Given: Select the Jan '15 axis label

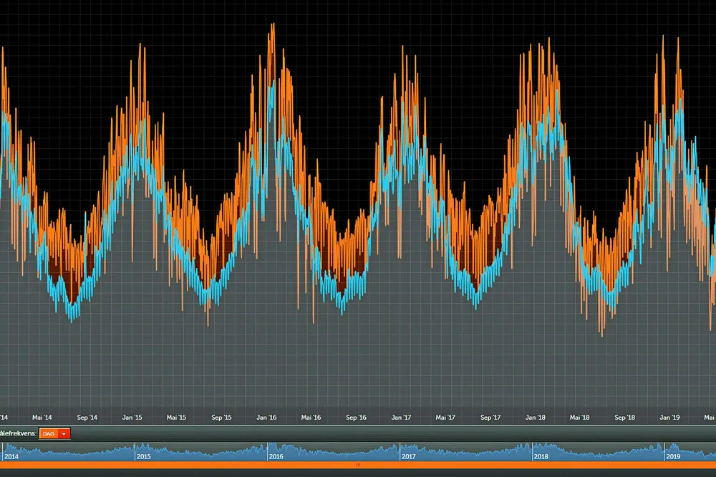Looking at the screenshot, I should tap(132, 418).
